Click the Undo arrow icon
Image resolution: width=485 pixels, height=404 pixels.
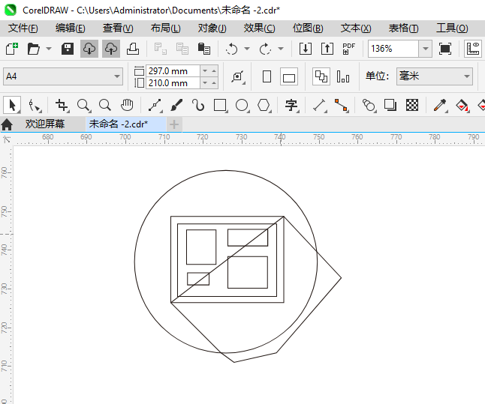pyautogui.click(x=232, y=49)
